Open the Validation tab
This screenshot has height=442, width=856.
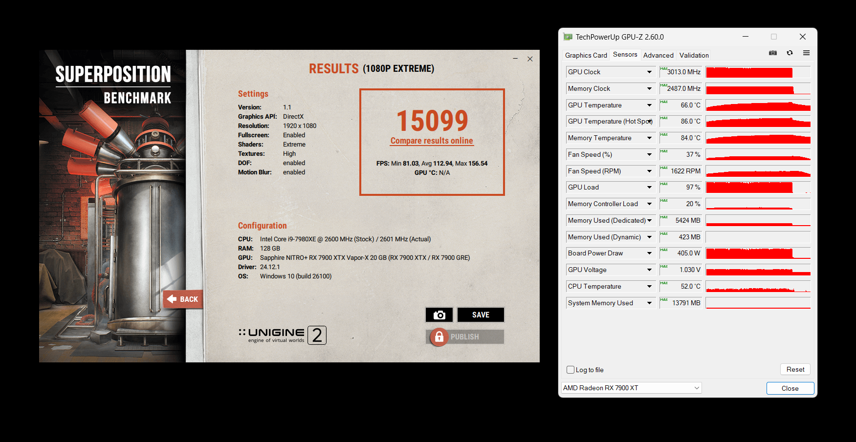point(694,55)
